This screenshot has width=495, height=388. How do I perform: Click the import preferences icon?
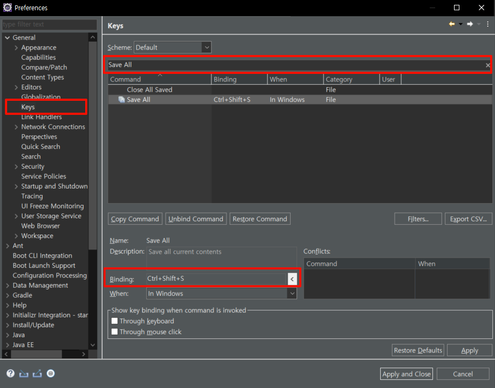click(x=24, y=373)
